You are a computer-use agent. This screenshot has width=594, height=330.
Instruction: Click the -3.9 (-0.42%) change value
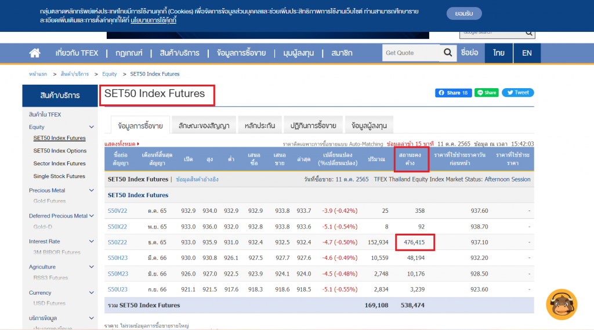[x=340, y=211]
